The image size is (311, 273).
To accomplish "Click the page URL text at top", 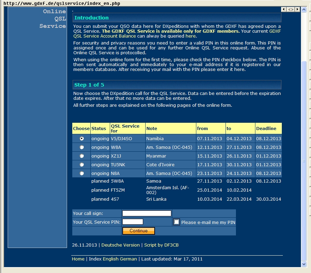I will tap(62, 3).
